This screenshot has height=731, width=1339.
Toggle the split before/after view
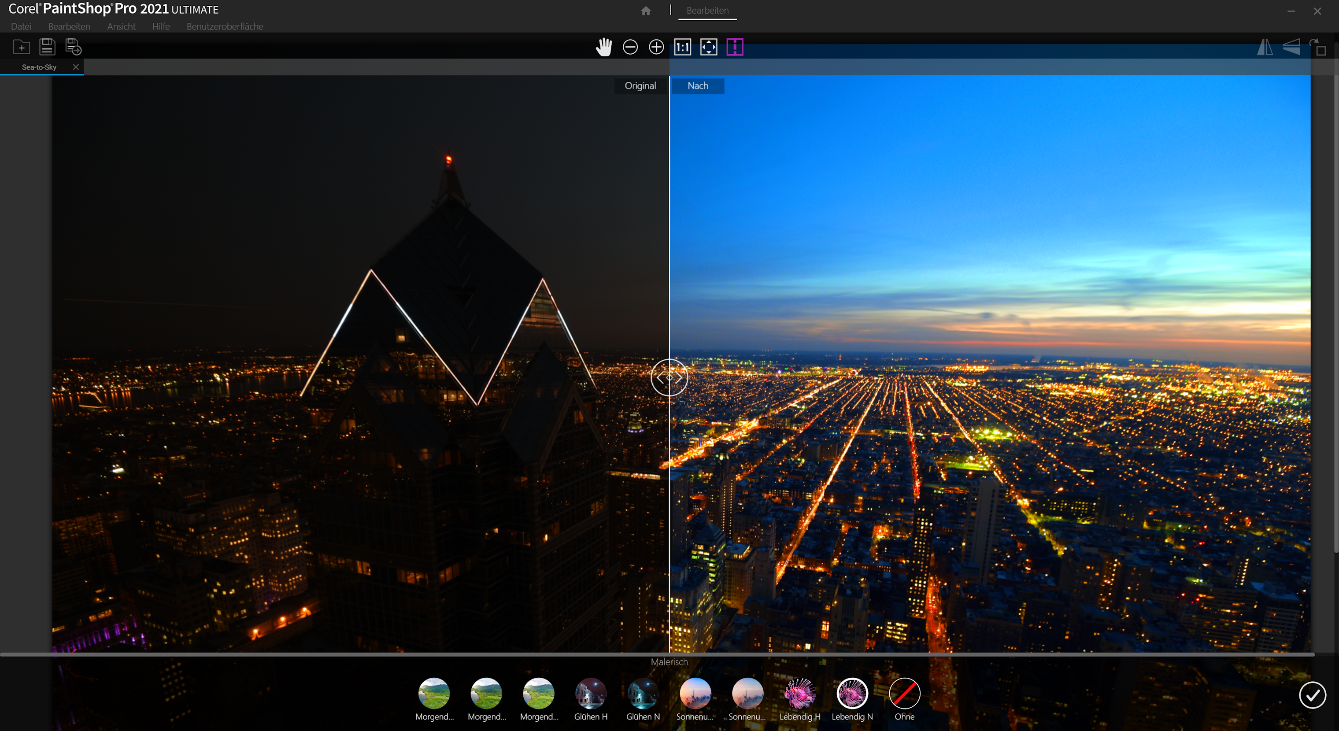click(x=735, y=47)
